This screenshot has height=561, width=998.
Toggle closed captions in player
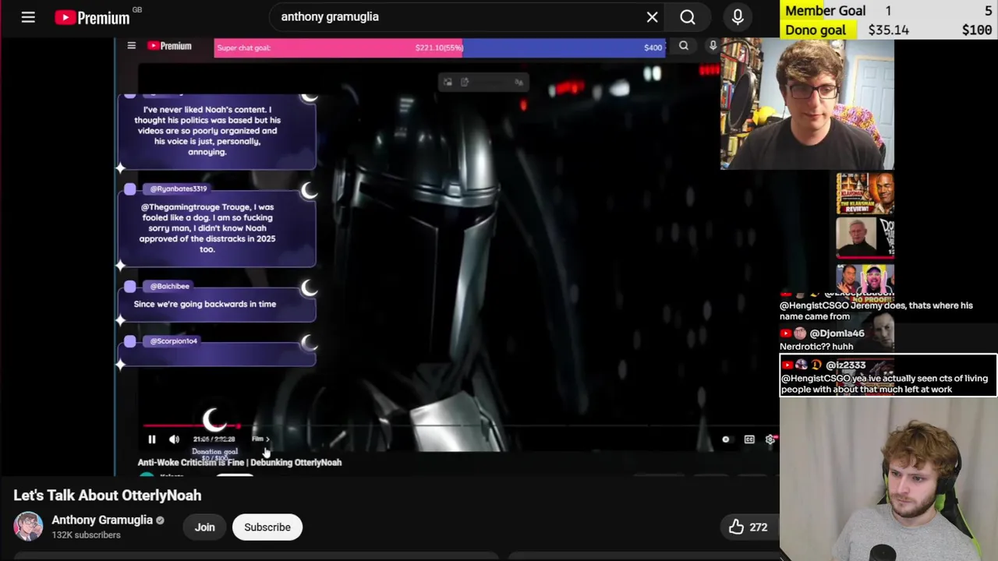tap(749, 439)
